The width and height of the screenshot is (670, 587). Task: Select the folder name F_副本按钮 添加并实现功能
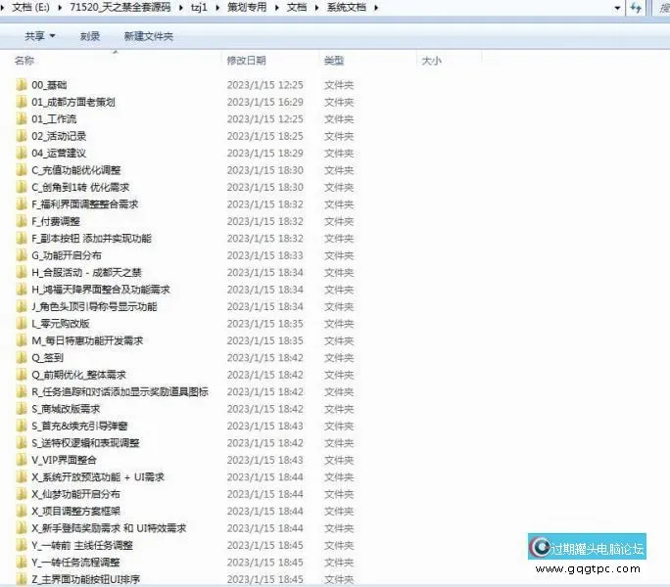tap(91, 238)
